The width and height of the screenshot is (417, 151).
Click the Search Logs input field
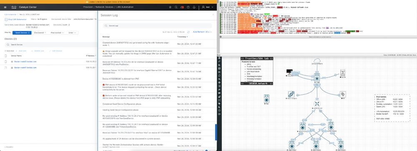click(x=158, y=26)
